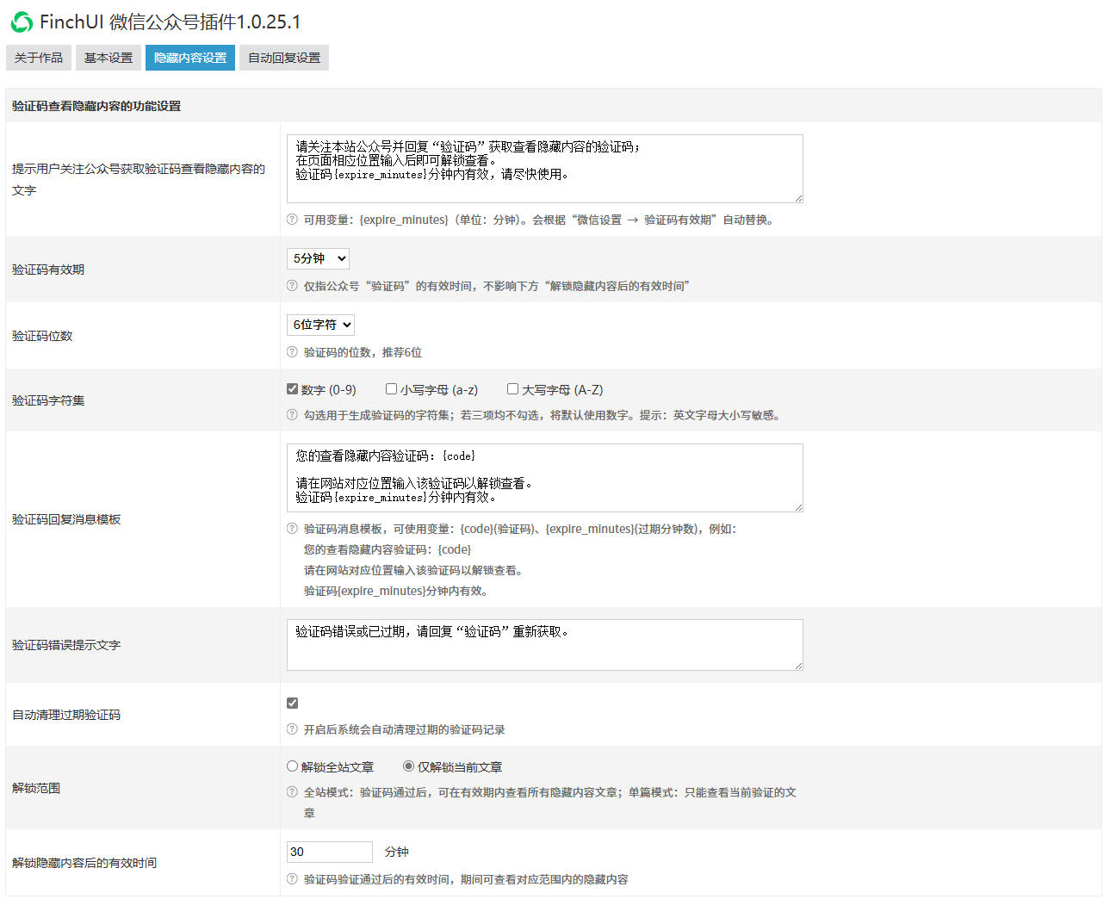The image size is (1110, 899).
Task: Click help icon beside 验证码的位数 hint
Action: pyautogui.click(x=292, y=352)
